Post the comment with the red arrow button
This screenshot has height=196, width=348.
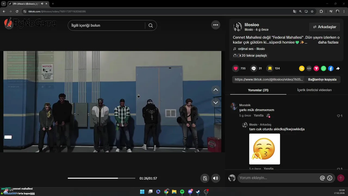click(x=341, y=178)
